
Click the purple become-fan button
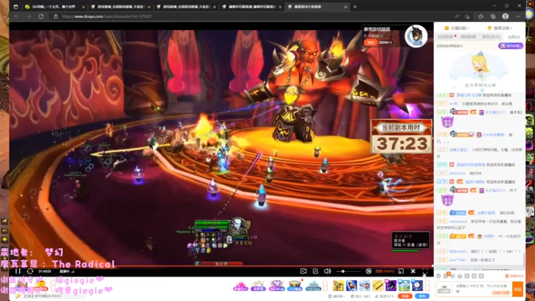click(x=510, y=45)
